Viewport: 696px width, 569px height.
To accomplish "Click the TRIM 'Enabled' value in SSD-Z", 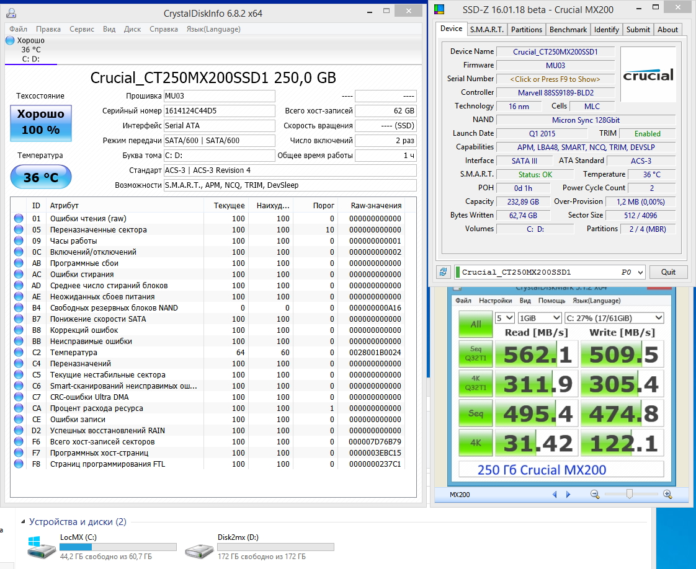I will [x=647, y=133].
